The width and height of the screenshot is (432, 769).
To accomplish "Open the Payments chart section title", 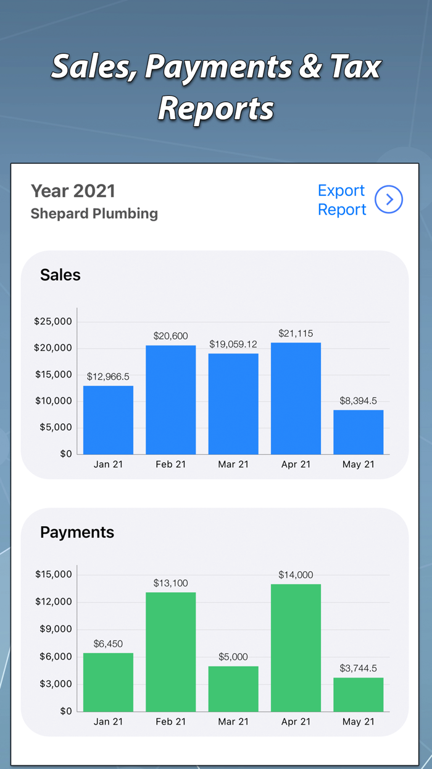I will [77, 532].
